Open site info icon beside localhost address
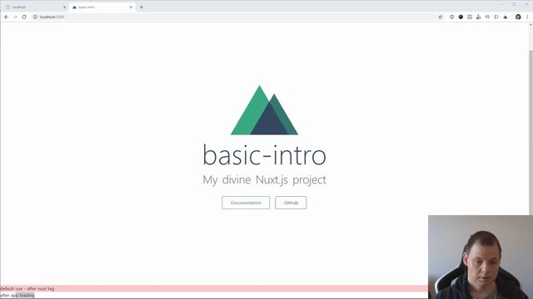This screenshot has height=299, width=533. coord(35,17)
